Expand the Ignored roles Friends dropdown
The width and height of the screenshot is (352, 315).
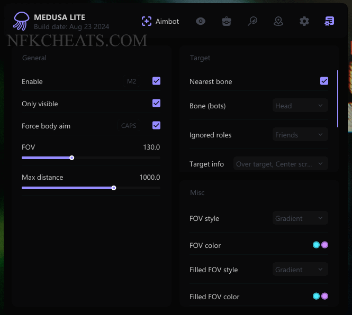pyautogui.click(x=300, y=135)
